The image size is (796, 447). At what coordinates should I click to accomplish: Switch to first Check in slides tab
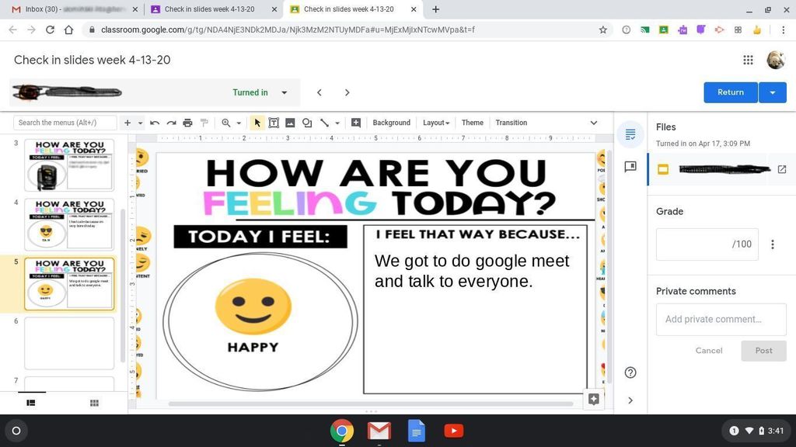pyautogui.click(x=213, y=9)
